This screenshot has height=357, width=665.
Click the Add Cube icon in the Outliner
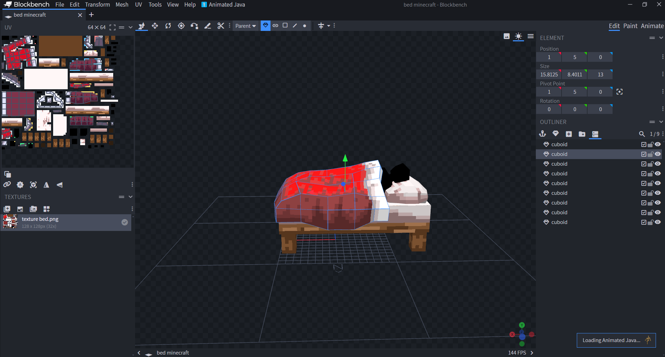pyautogui.click(x=569, y=134)
